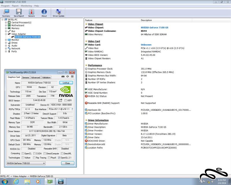This screenshot has height=185, width=231.
Task: Expand the Memory tree node
Action: (x=6, y=28)
